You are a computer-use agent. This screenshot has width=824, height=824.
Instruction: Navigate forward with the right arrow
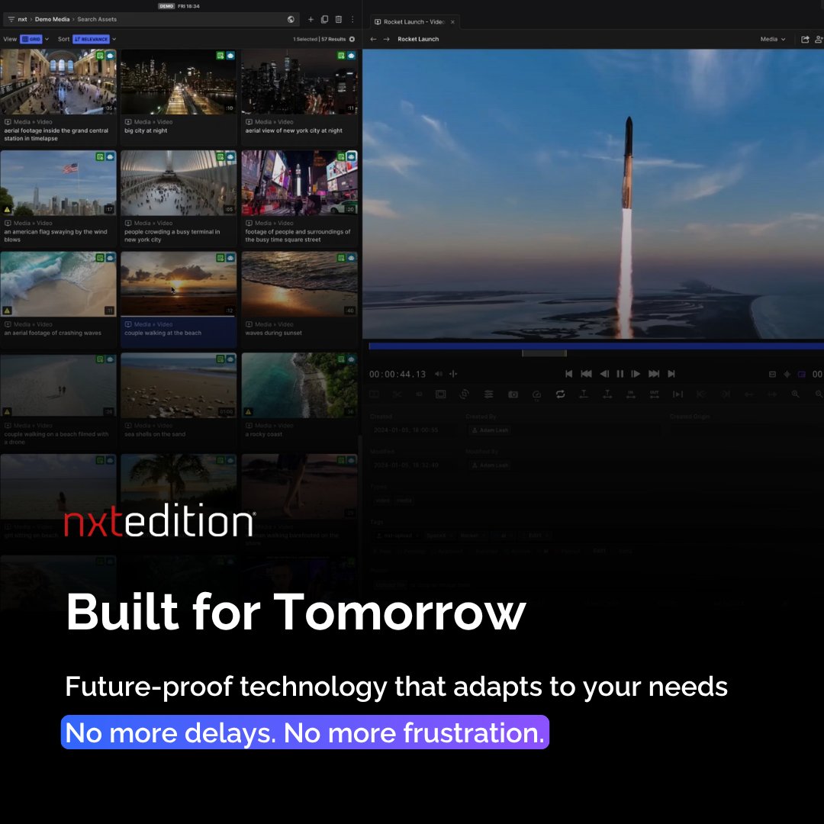point(386,39)
